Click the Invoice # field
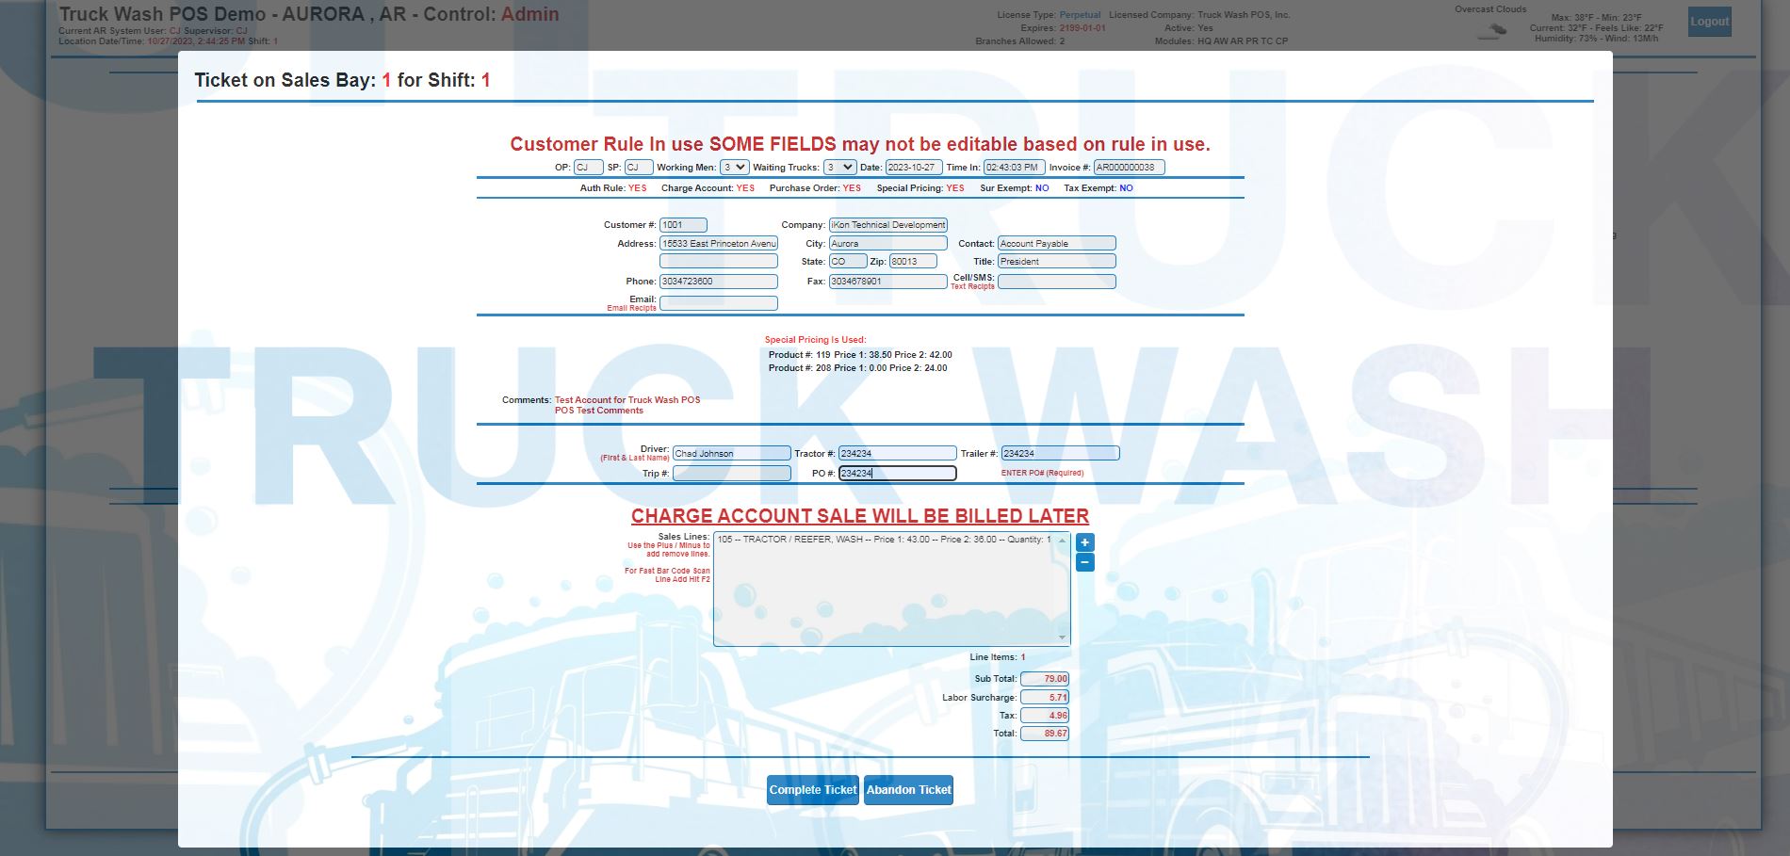 pyautogui.click(x=1130, y=167)
